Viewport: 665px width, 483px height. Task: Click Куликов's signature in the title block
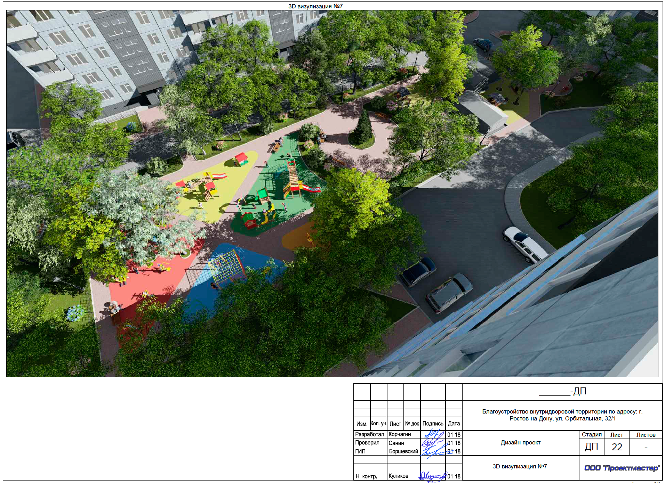(x=432, y=476)
